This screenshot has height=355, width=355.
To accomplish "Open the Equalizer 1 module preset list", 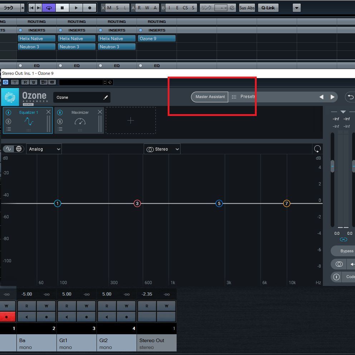I will coord(8,129).
